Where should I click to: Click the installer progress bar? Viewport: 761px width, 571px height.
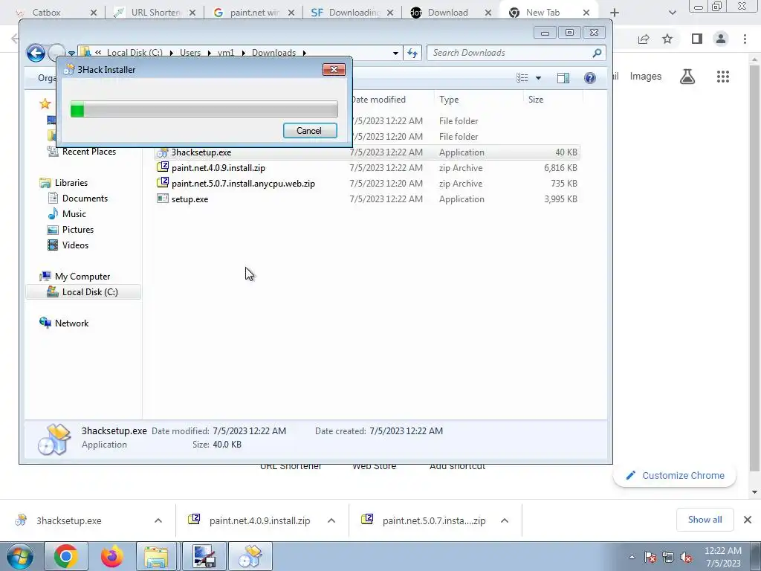pos(204,109)
